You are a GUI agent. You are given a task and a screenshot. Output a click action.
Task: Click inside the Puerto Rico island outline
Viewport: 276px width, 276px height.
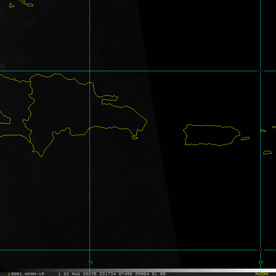(x=211, y=135)
